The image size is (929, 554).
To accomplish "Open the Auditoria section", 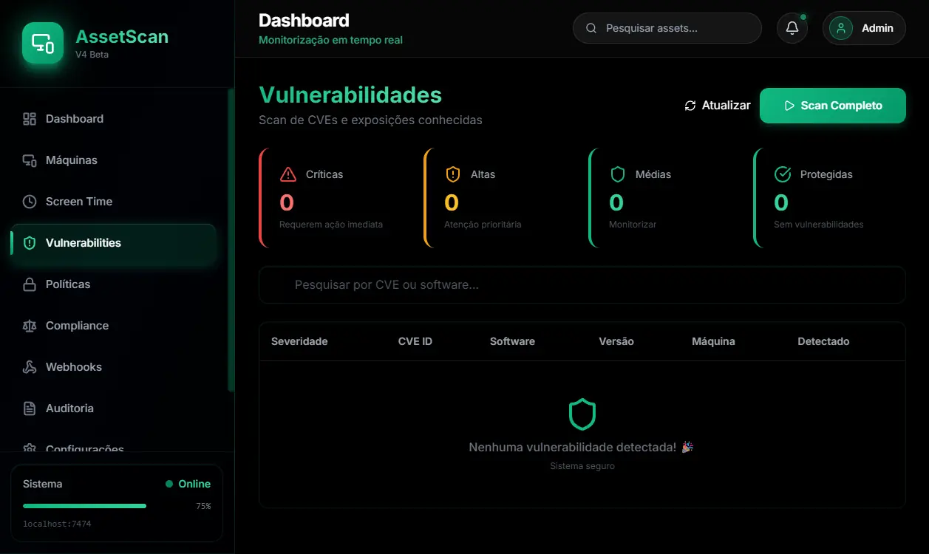I will [114, 408].
